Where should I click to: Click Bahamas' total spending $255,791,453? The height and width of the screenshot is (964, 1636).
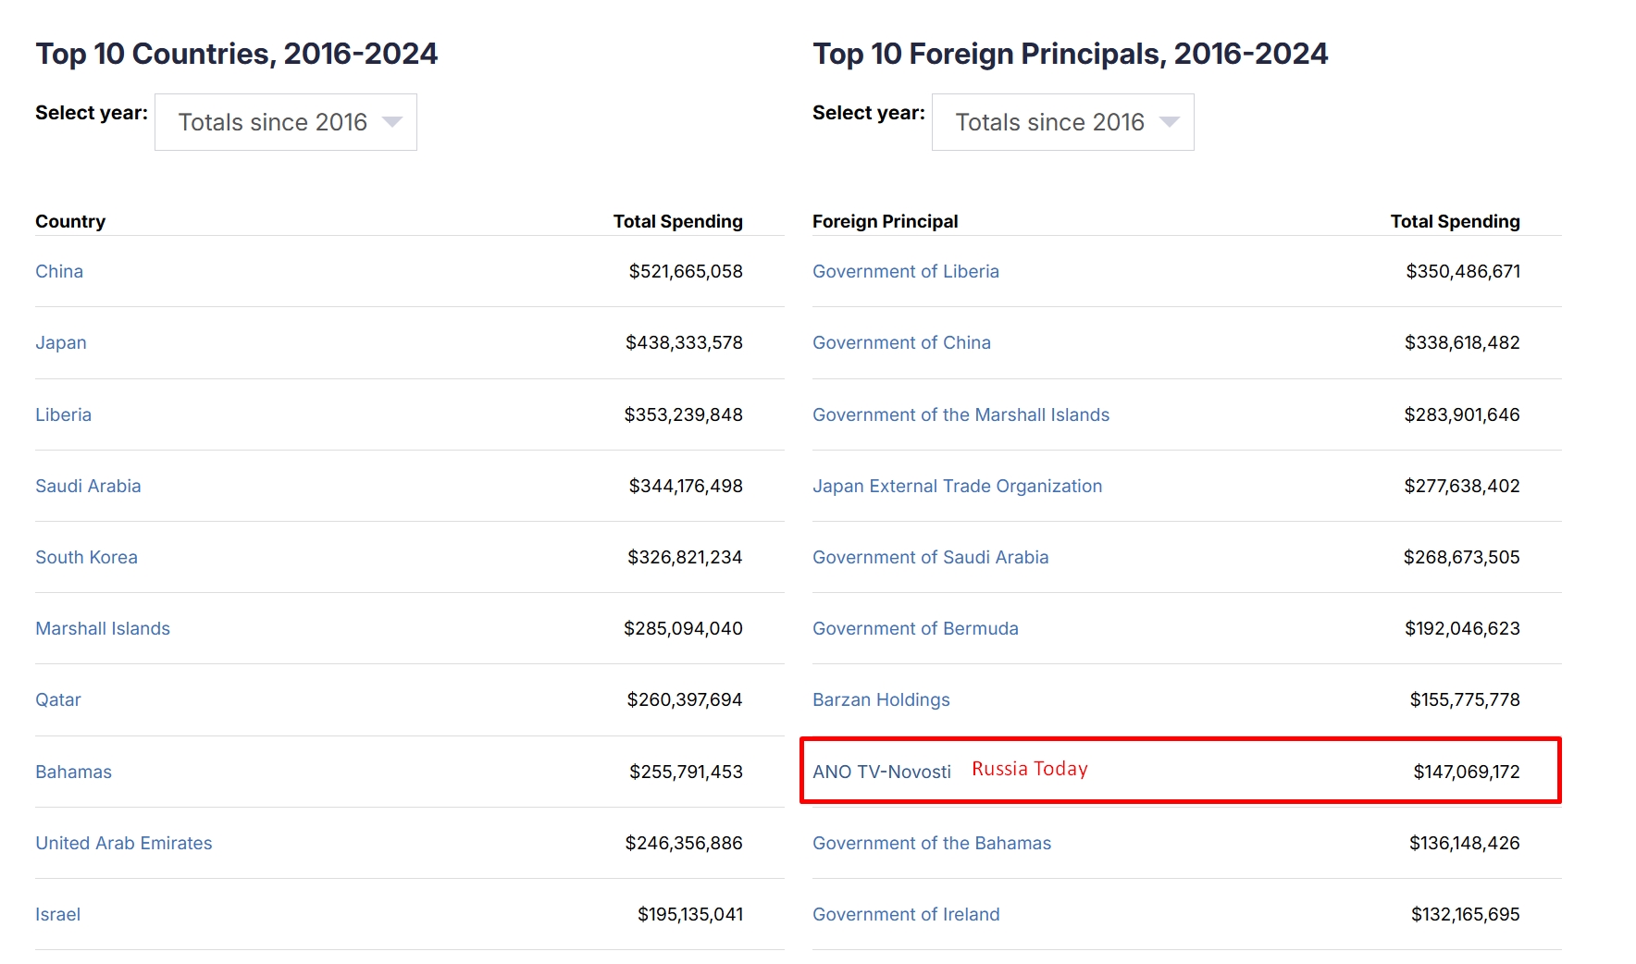pos(686,772)
